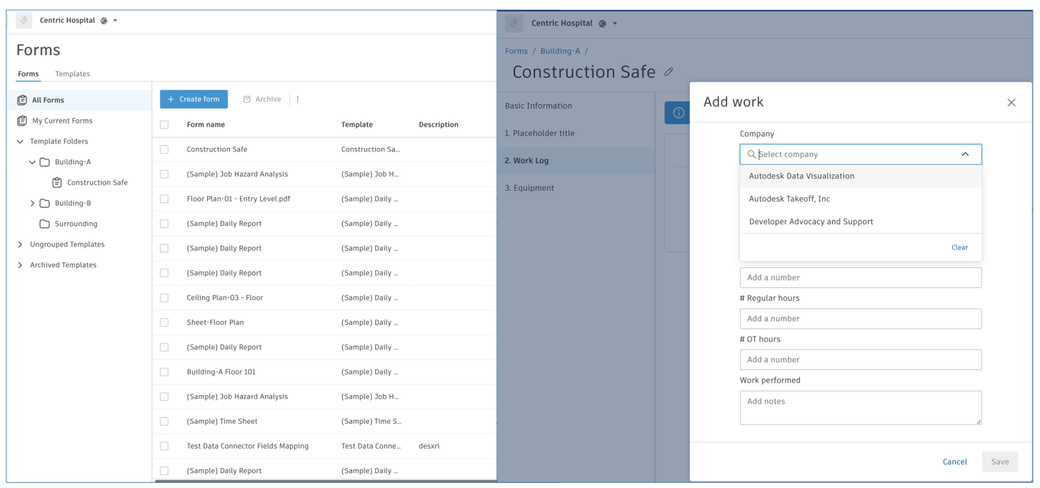The image size is (1040, 488).
Task: Check the checkbox beside (Sample) Time Sheet
Action: click(164, 421)
